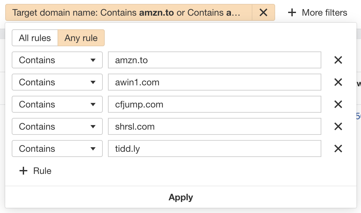This screenshot has height=213, width=361.
Task: Open the Contains dropdown for the awin1.com rule
Action: coord(57,82)
